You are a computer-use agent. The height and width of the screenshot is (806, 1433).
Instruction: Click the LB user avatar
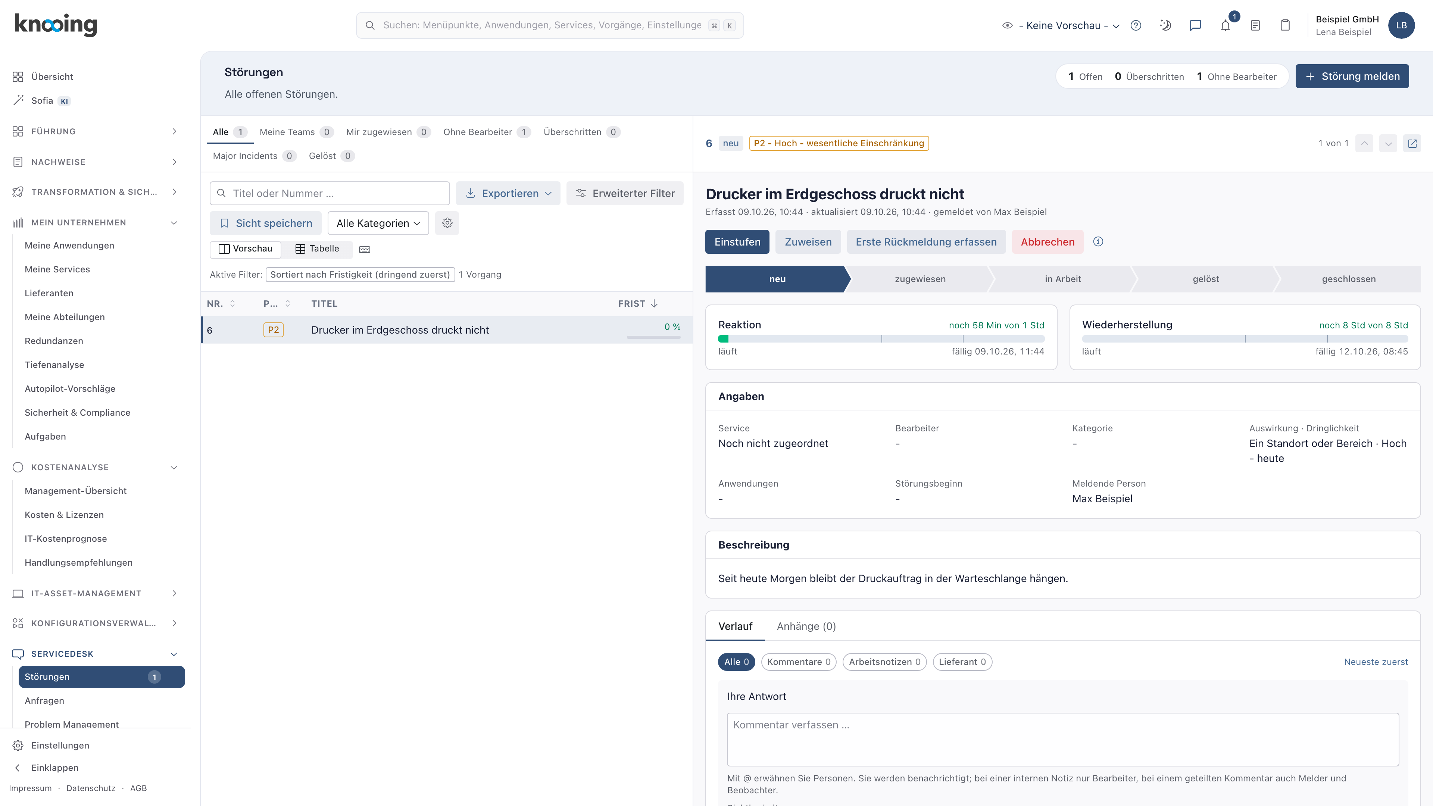click(x=1401, y=26)
